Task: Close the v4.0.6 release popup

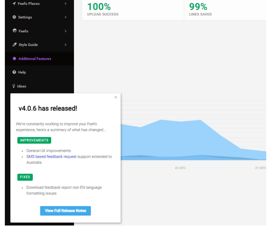Action: point(116,97)
